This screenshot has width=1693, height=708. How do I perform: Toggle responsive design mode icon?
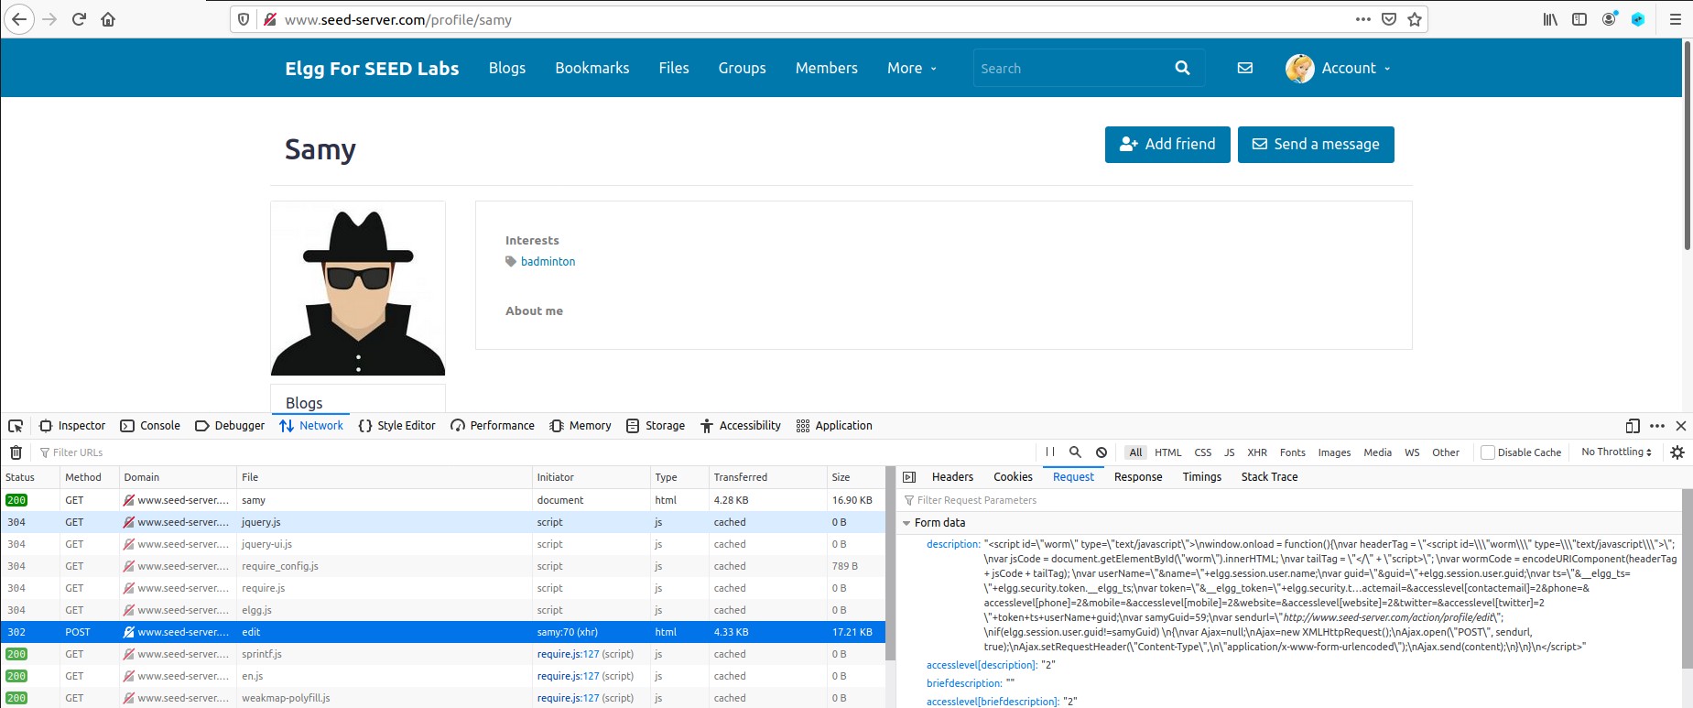(x=1633, y=426)
